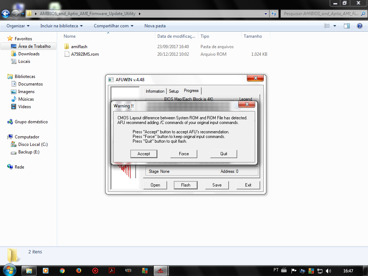Open the Imagens library
The height and width of the screenshot is (276, 368).
[26, 92]
